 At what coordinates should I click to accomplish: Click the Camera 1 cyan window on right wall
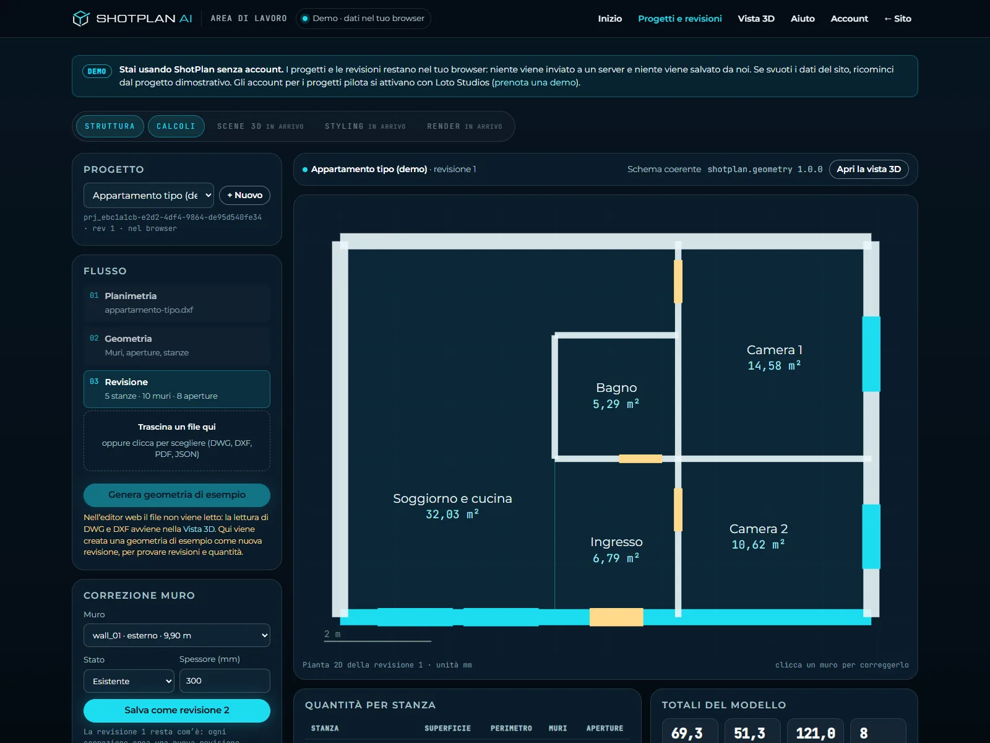click(871, 354)
